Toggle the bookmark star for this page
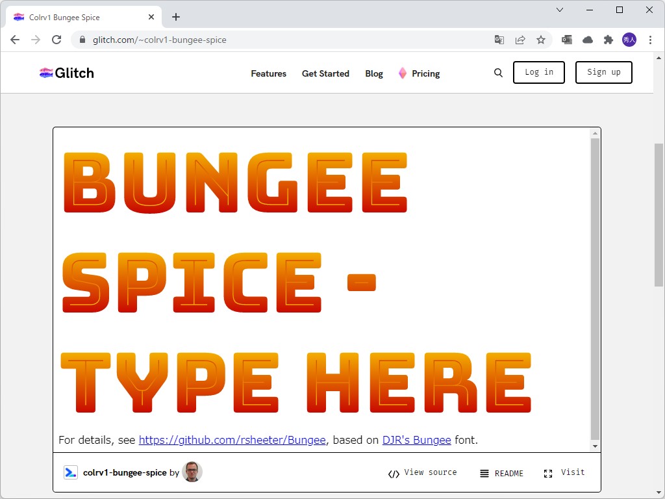This screenshot has height=499, width=665. point(541,40)
